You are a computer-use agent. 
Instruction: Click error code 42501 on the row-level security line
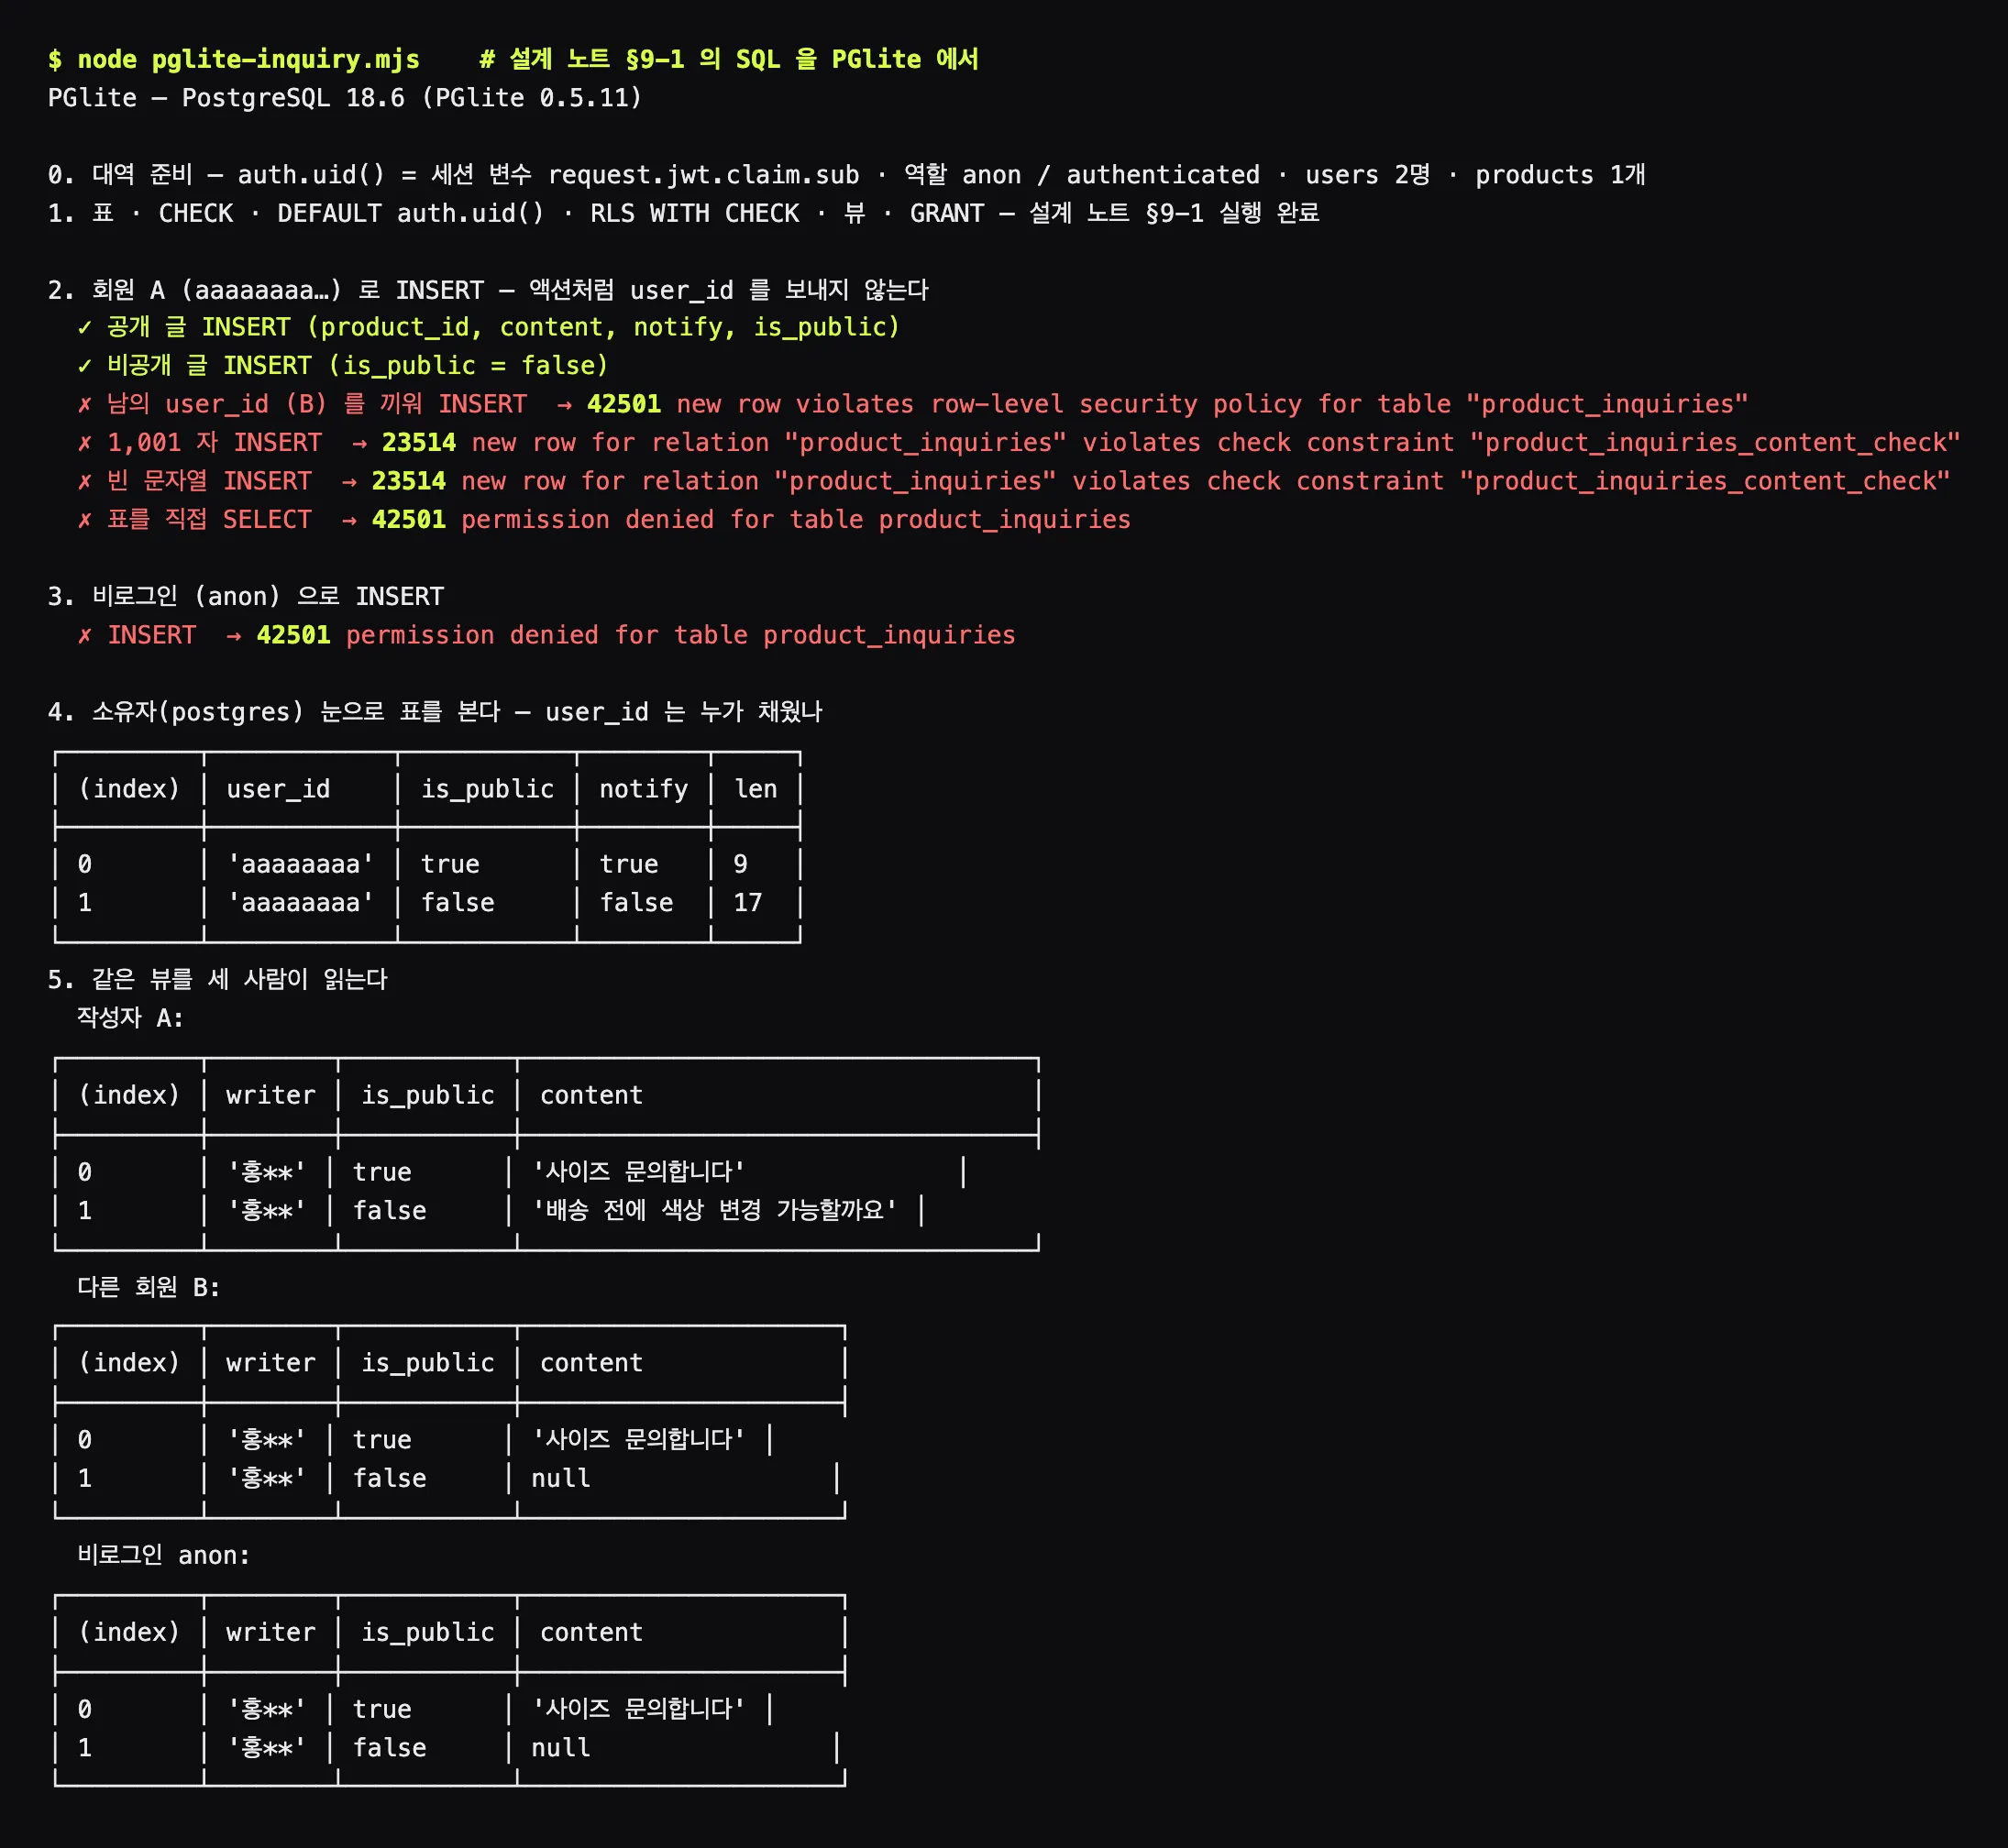click(x=624, y=404)
